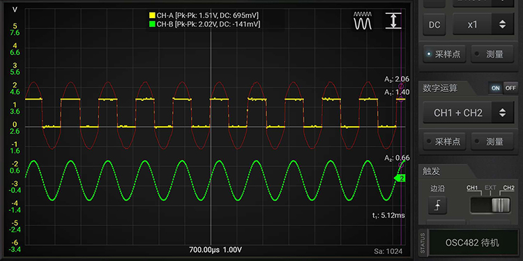Click the A3 cursor marker circle
523x261 pixels.
tap(401, 86)
